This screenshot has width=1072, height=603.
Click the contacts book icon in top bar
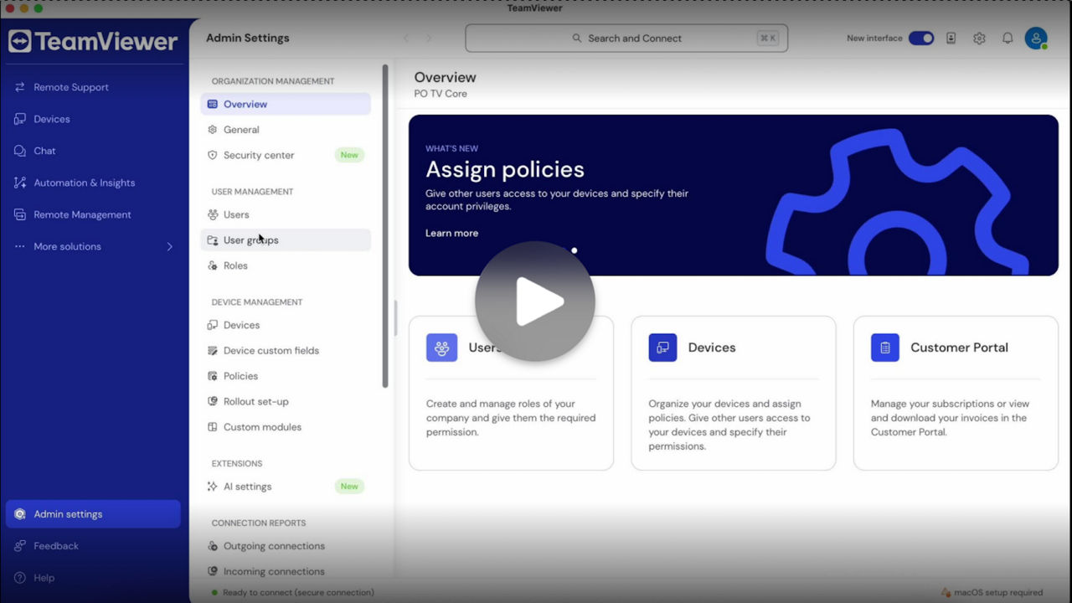[951, 39]
